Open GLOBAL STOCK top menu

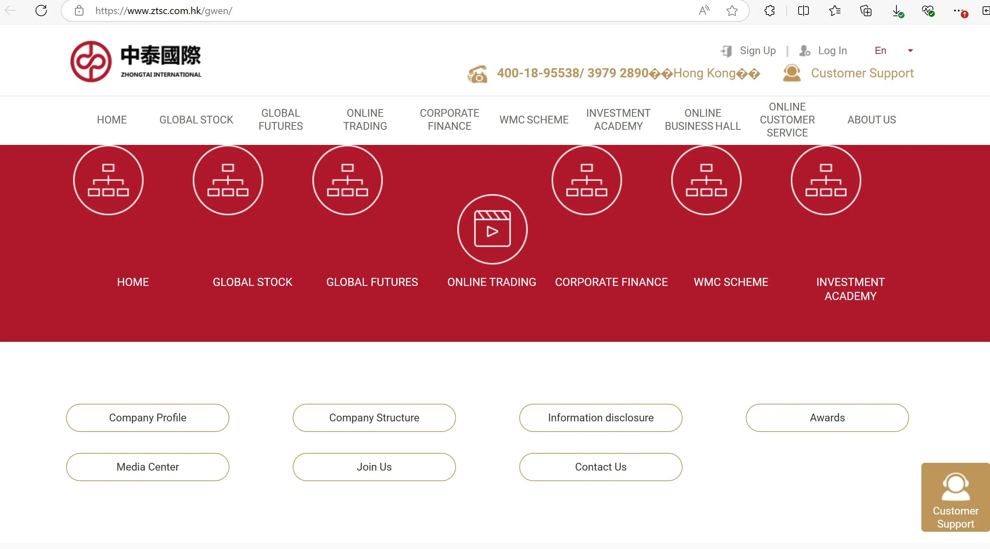click(x=196, y=120)
